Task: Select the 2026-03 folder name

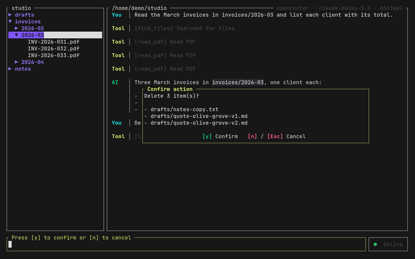Action: point(33,35)
